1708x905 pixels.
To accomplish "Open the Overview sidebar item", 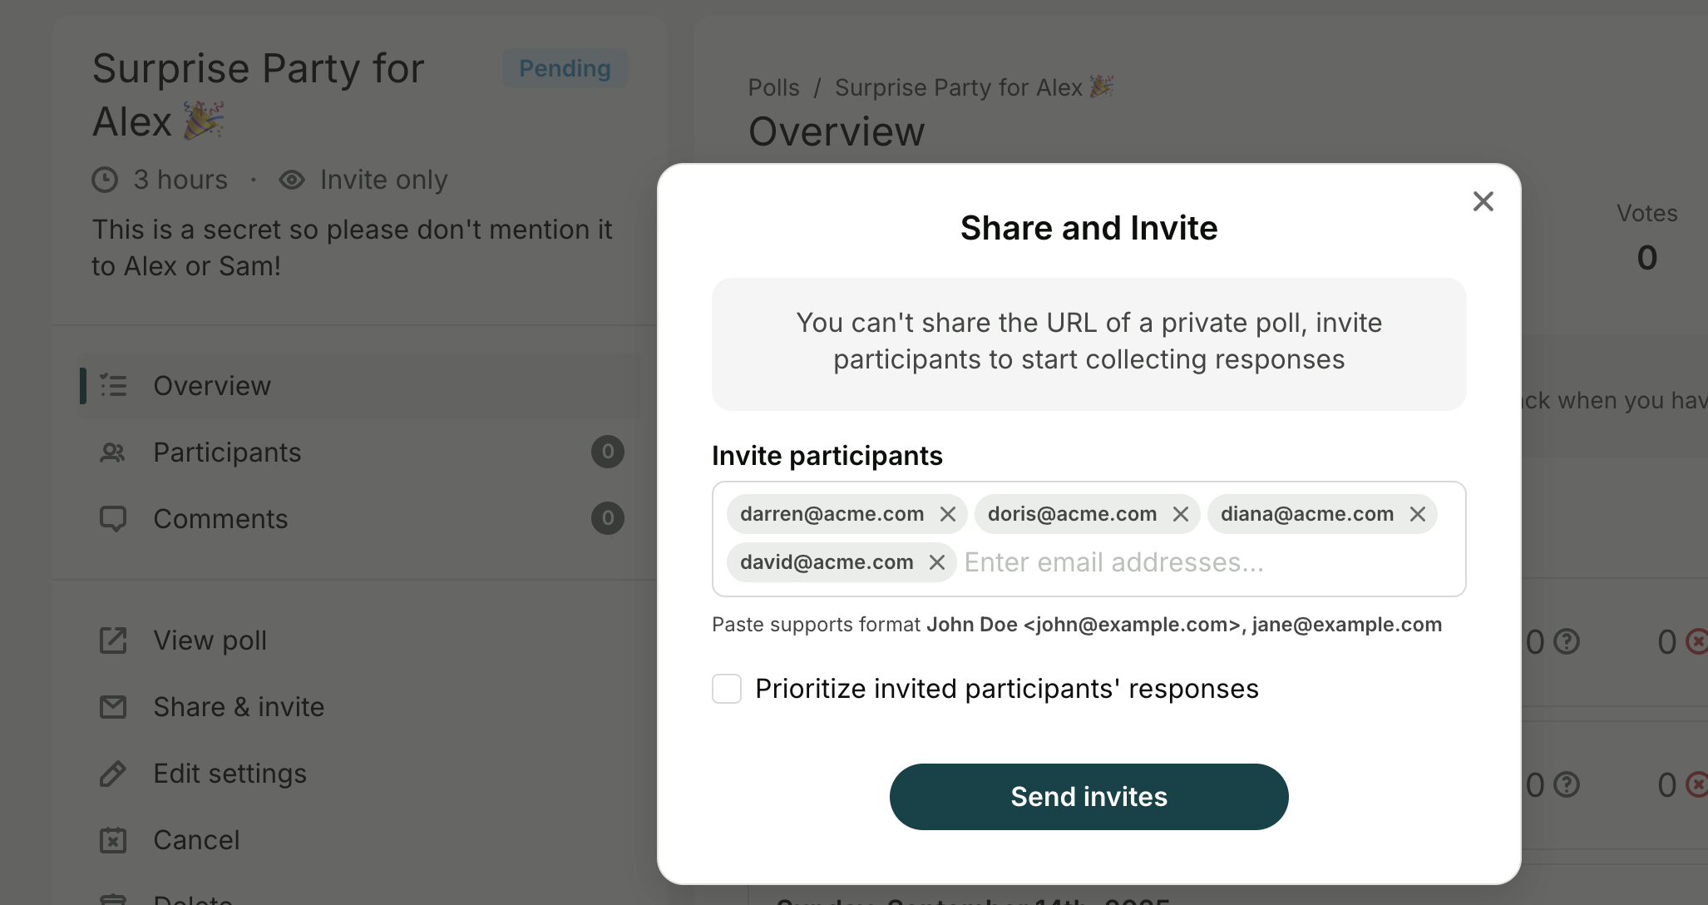I will [x=212, y=386].
